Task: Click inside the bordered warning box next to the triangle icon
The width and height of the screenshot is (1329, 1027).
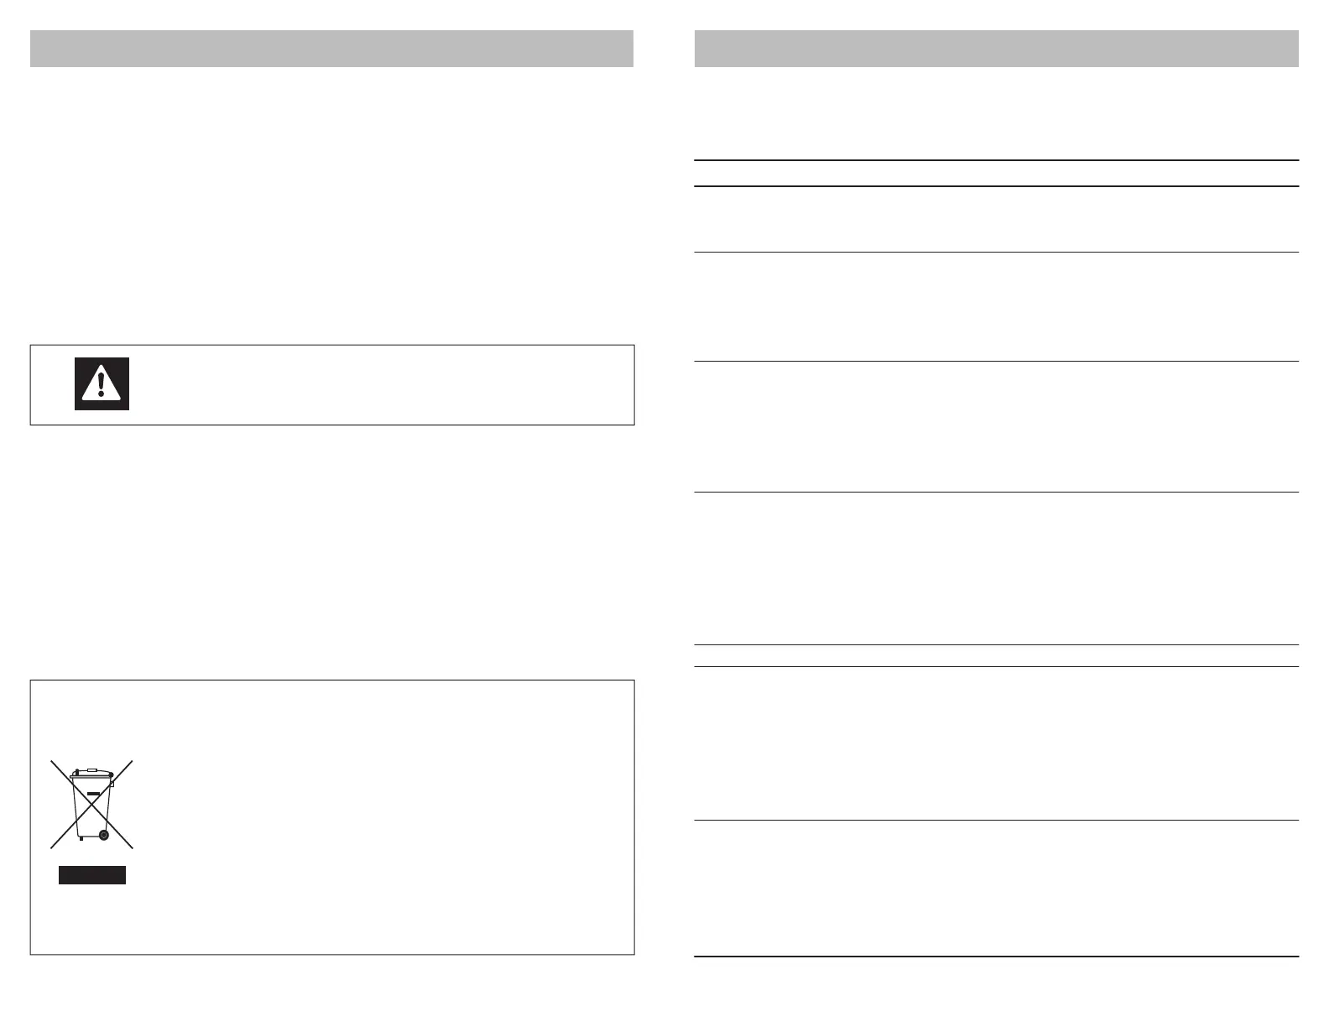Action: (x=378, y=384)
